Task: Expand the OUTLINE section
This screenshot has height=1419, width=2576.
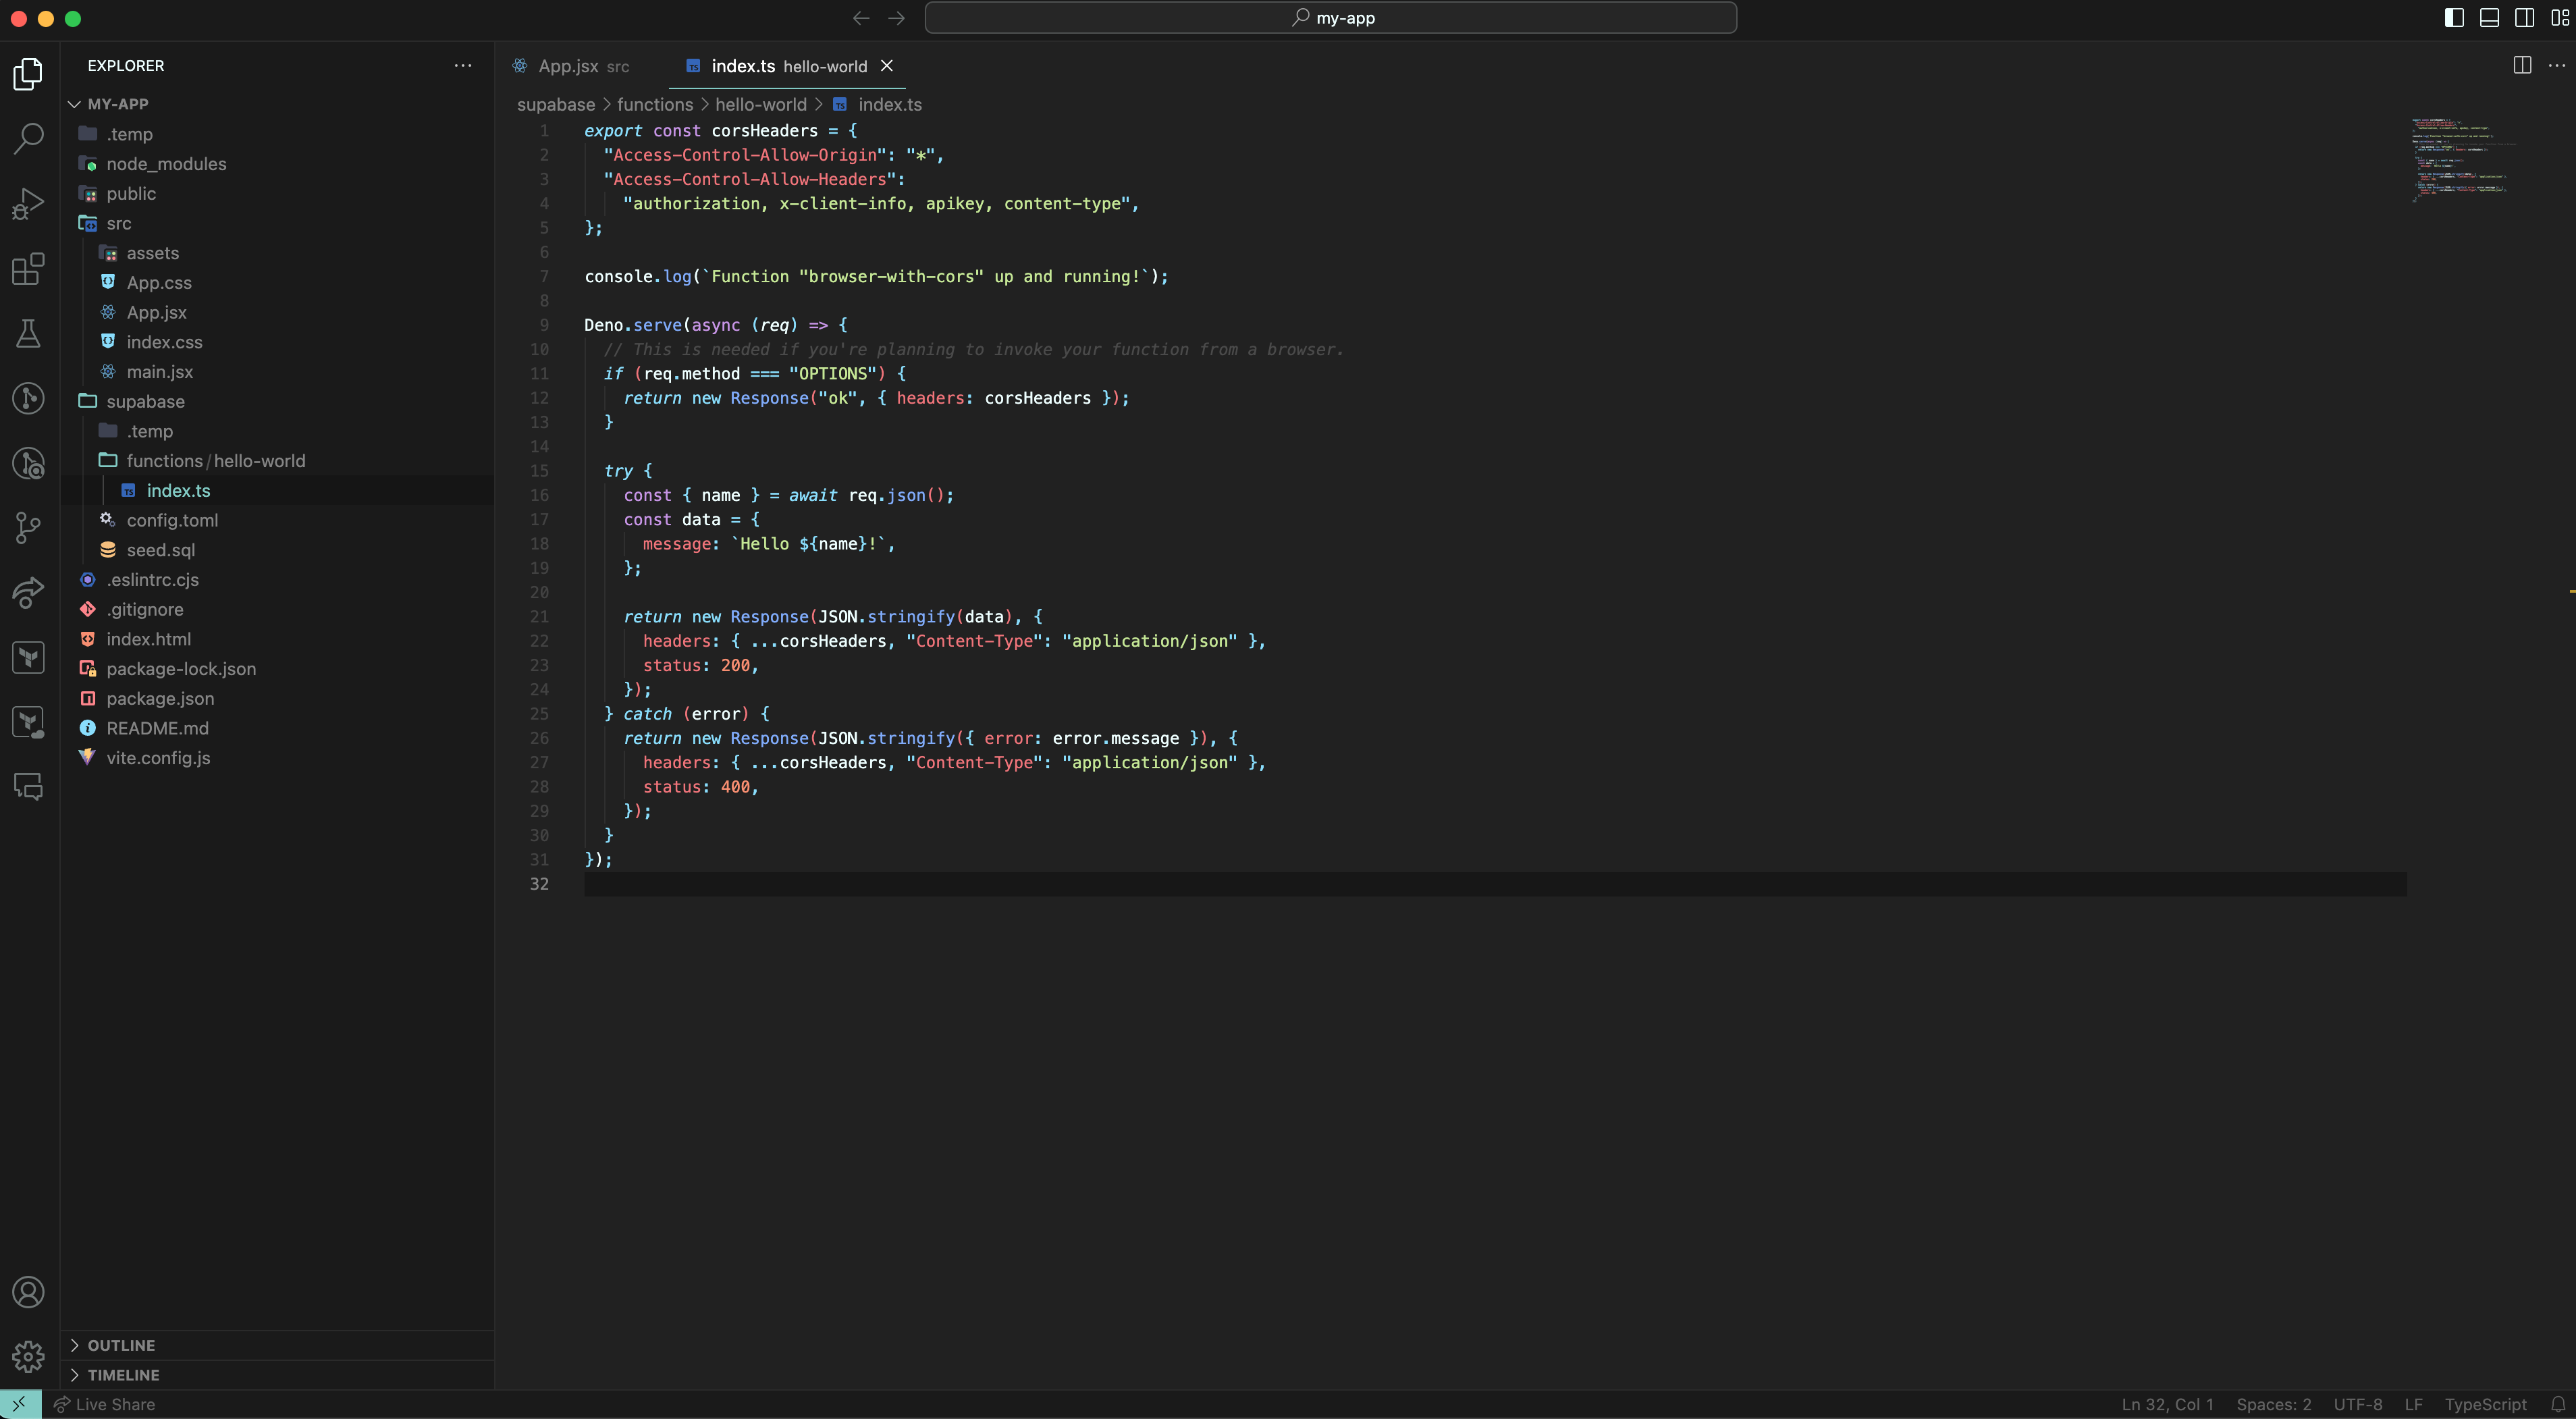Action: [278, 1345]
